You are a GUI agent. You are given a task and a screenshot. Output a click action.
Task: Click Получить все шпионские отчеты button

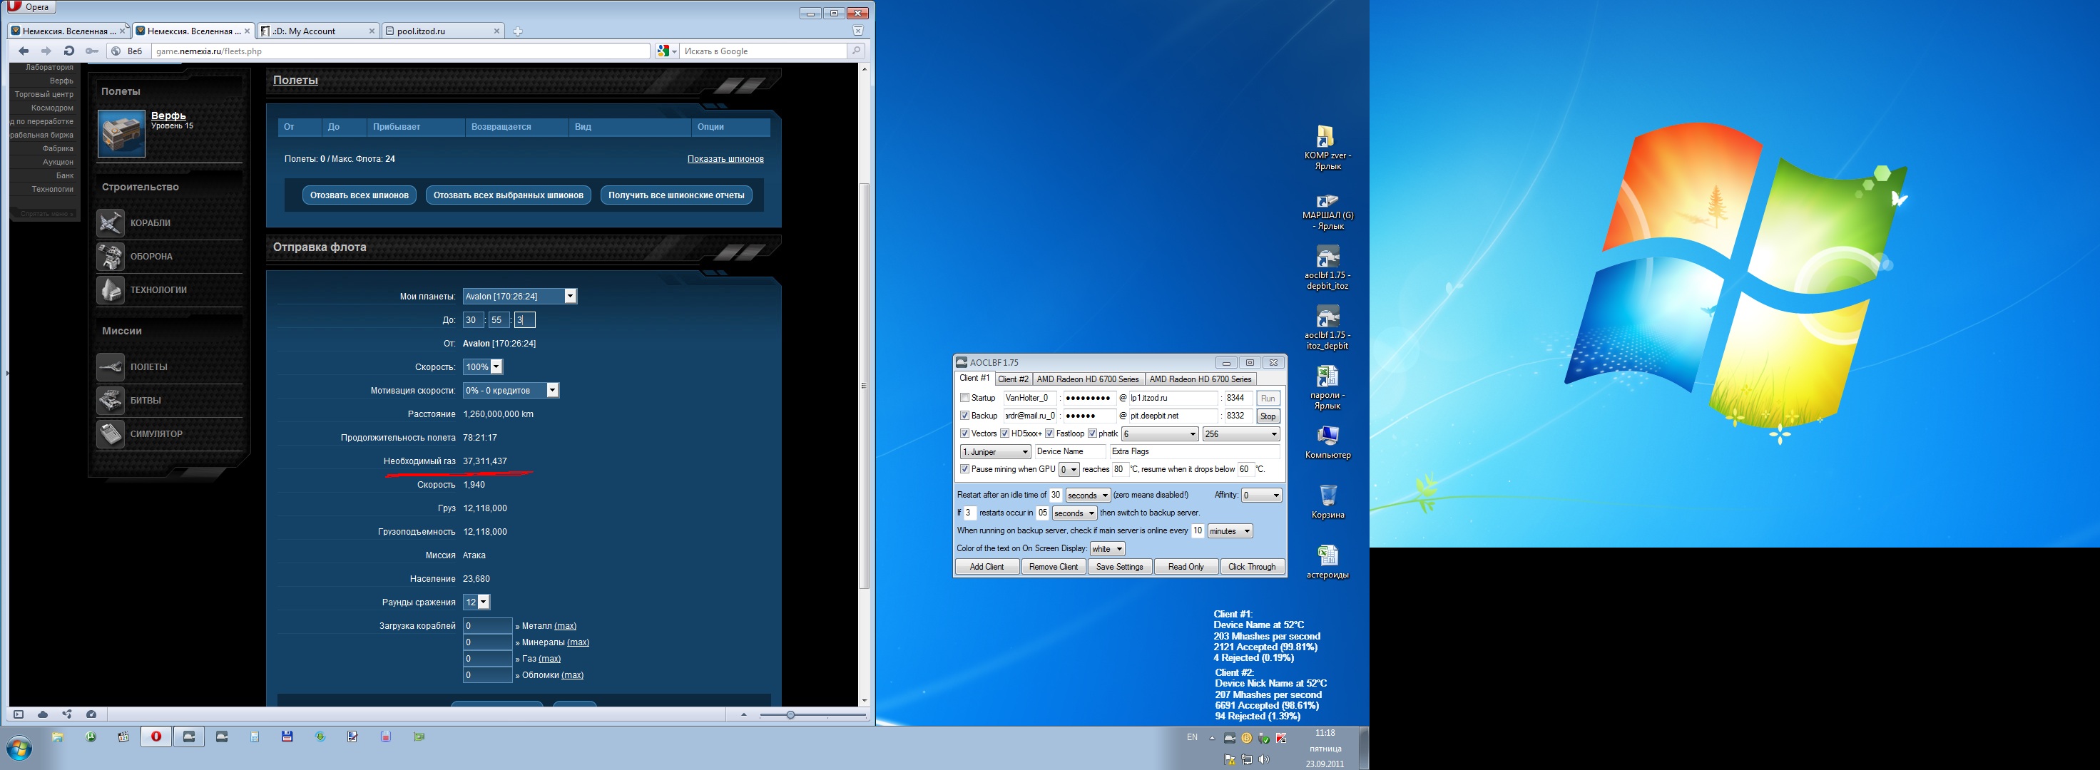[x=677, y=195]
